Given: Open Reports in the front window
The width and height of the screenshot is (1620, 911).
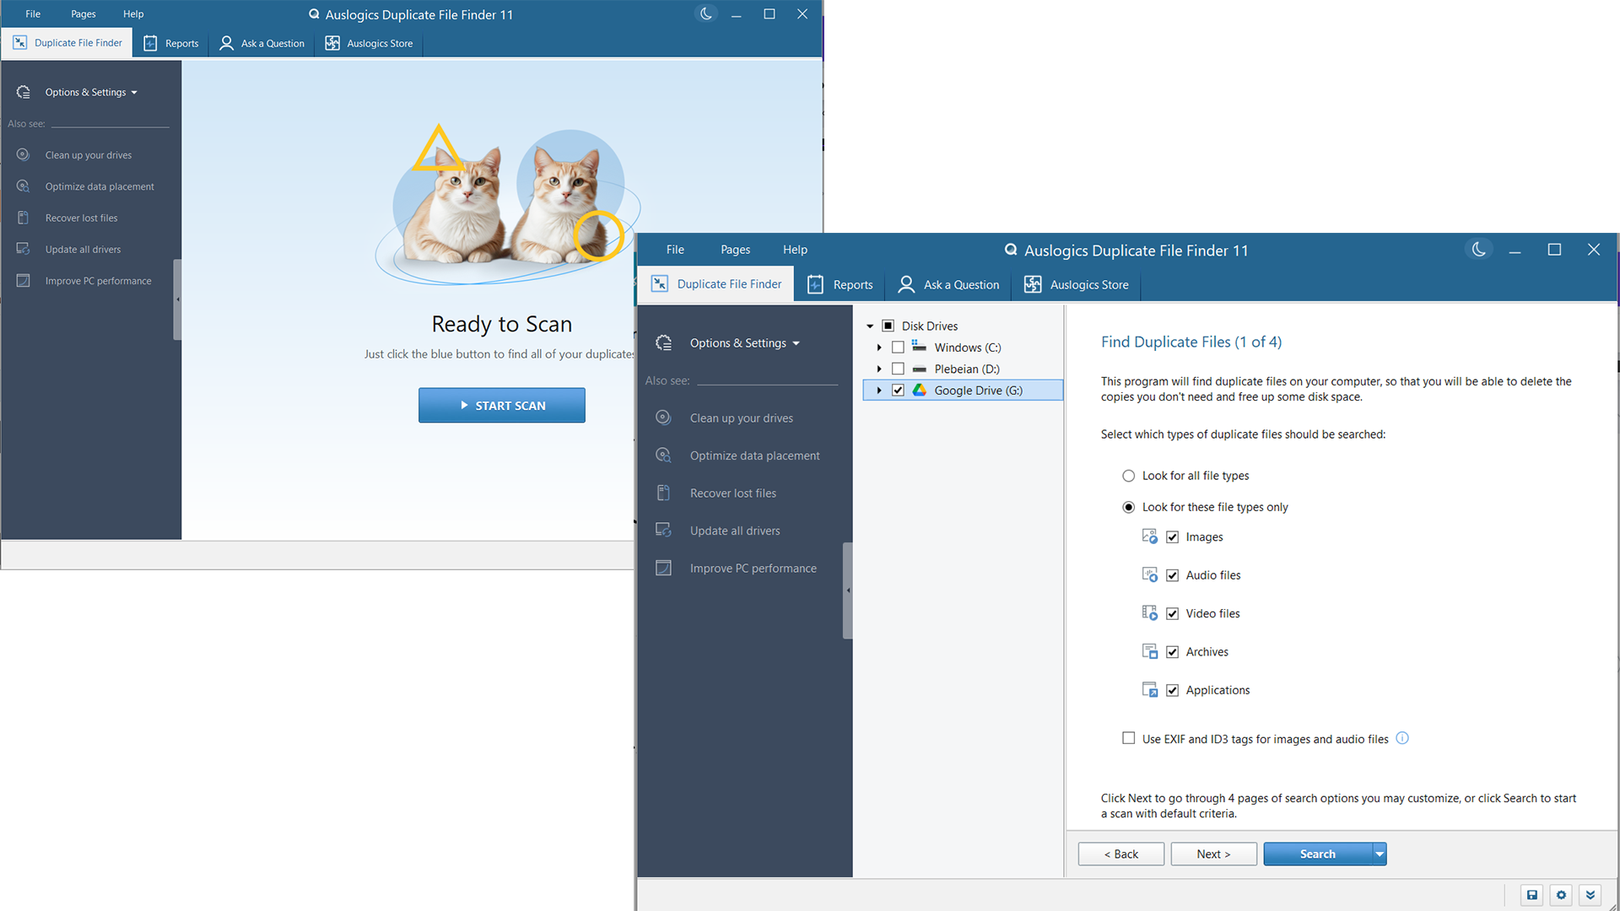Looking at the screenshot, I should 840,284.
